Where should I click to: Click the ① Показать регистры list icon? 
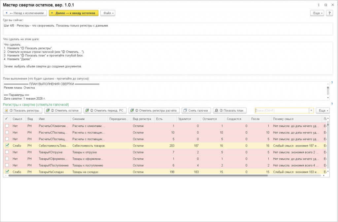click(7, 111)
